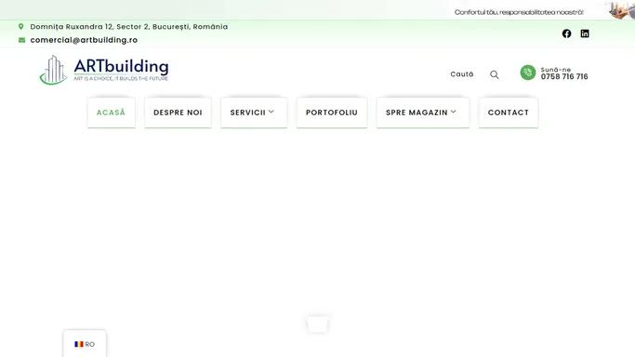This screenshot has height=357, width=635.
Task: Click the Confortul tău slogan text
Action: click(519, 12)
